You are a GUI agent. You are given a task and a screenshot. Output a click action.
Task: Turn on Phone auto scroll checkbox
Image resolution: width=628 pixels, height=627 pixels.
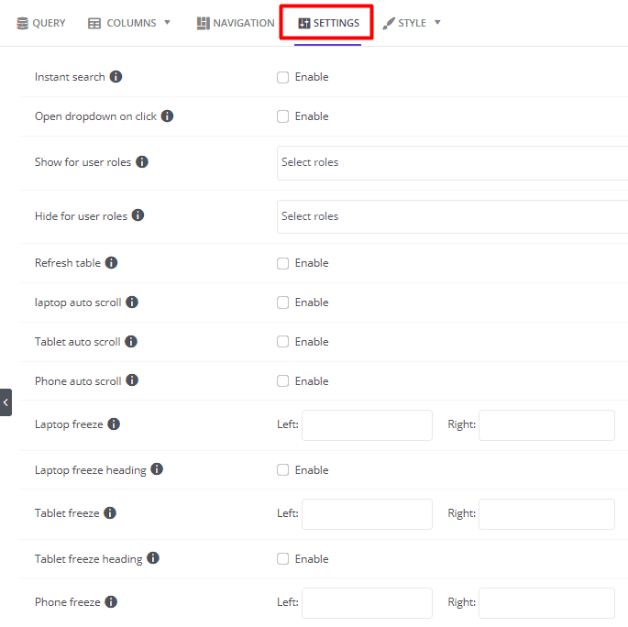click(x=282, y=380)
